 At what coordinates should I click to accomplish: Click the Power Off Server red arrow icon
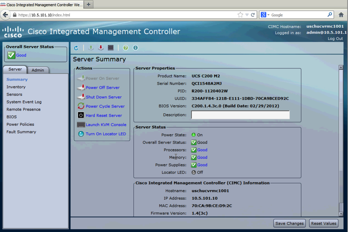pyautogui.click(x=81, y=88)
